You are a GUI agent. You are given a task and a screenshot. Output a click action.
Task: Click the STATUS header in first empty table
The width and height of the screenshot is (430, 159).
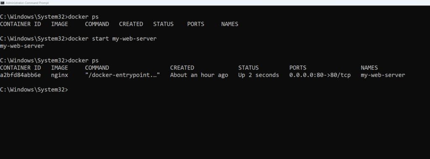pyautogui.click(x=163, y=24)
